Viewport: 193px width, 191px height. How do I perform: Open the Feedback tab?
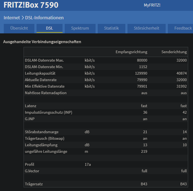tap(181, 28)
